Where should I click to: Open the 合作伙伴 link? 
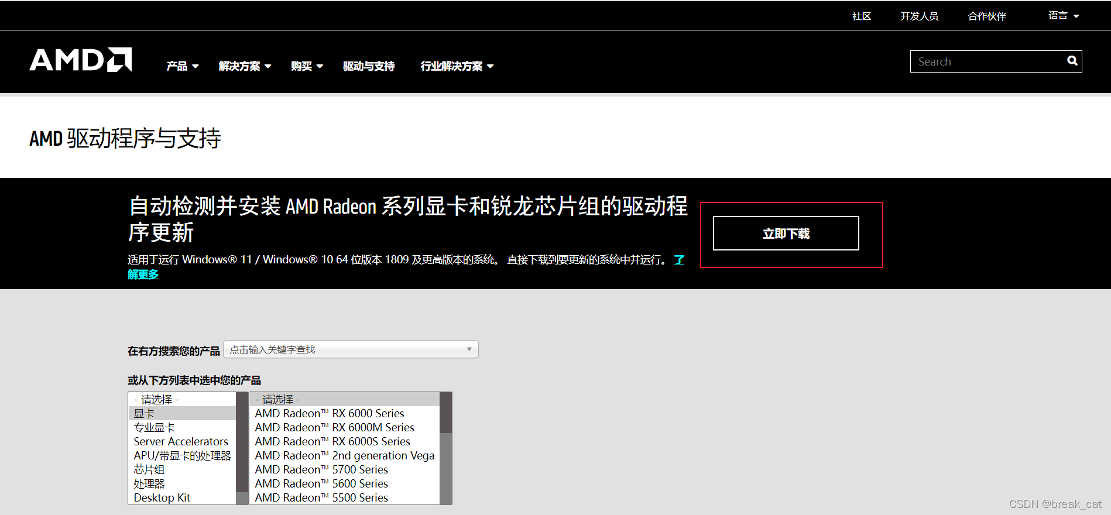tap(987, 16)
